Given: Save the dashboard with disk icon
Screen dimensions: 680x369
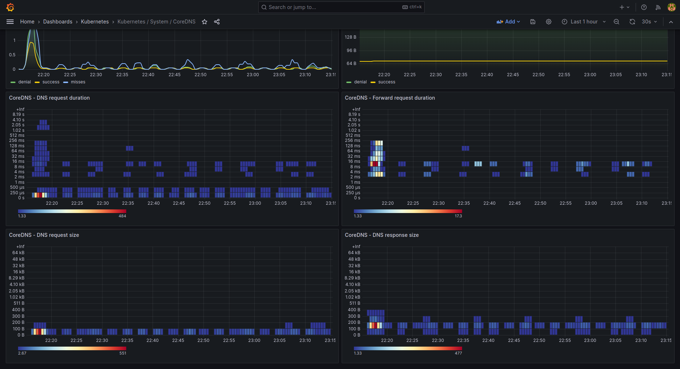Looking at the screenshot, I should tap(533, 22).
